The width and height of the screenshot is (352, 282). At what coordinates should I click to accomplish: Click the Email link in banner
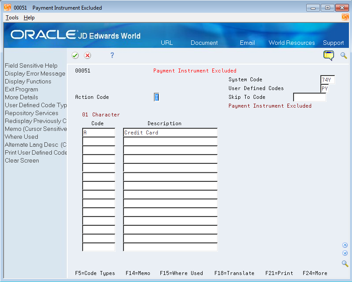[x=247, y=43]
